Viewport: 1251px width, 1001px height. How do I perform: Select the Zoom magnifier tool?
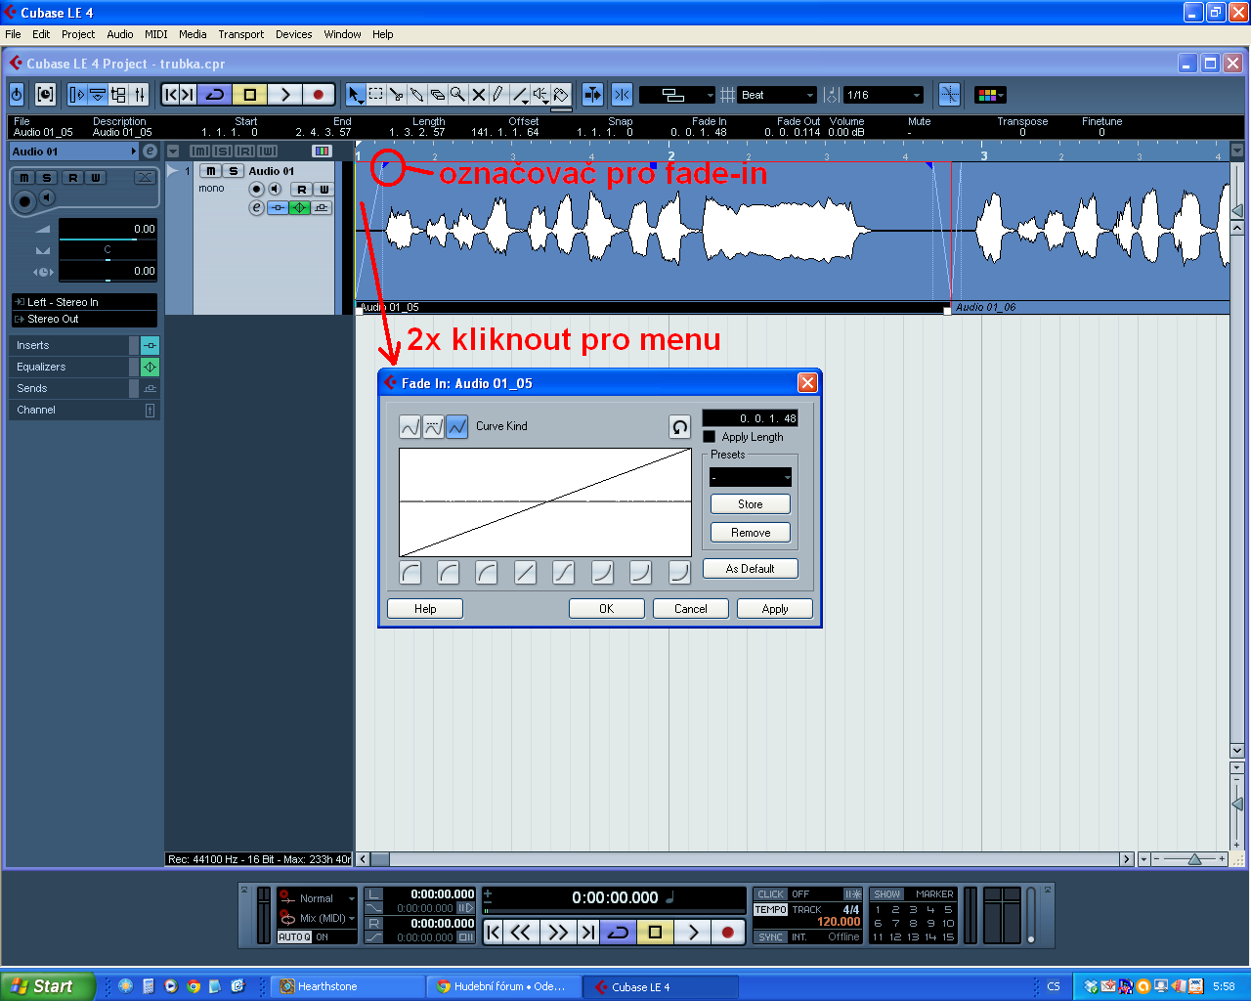(457, 95)
